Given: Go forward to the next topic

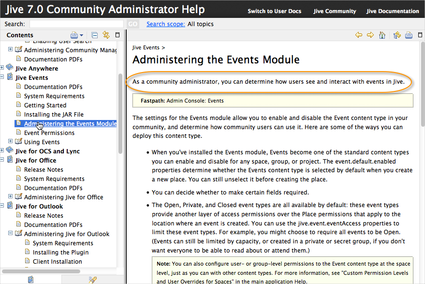Looking at the screenshot, I should click(370, 35).
